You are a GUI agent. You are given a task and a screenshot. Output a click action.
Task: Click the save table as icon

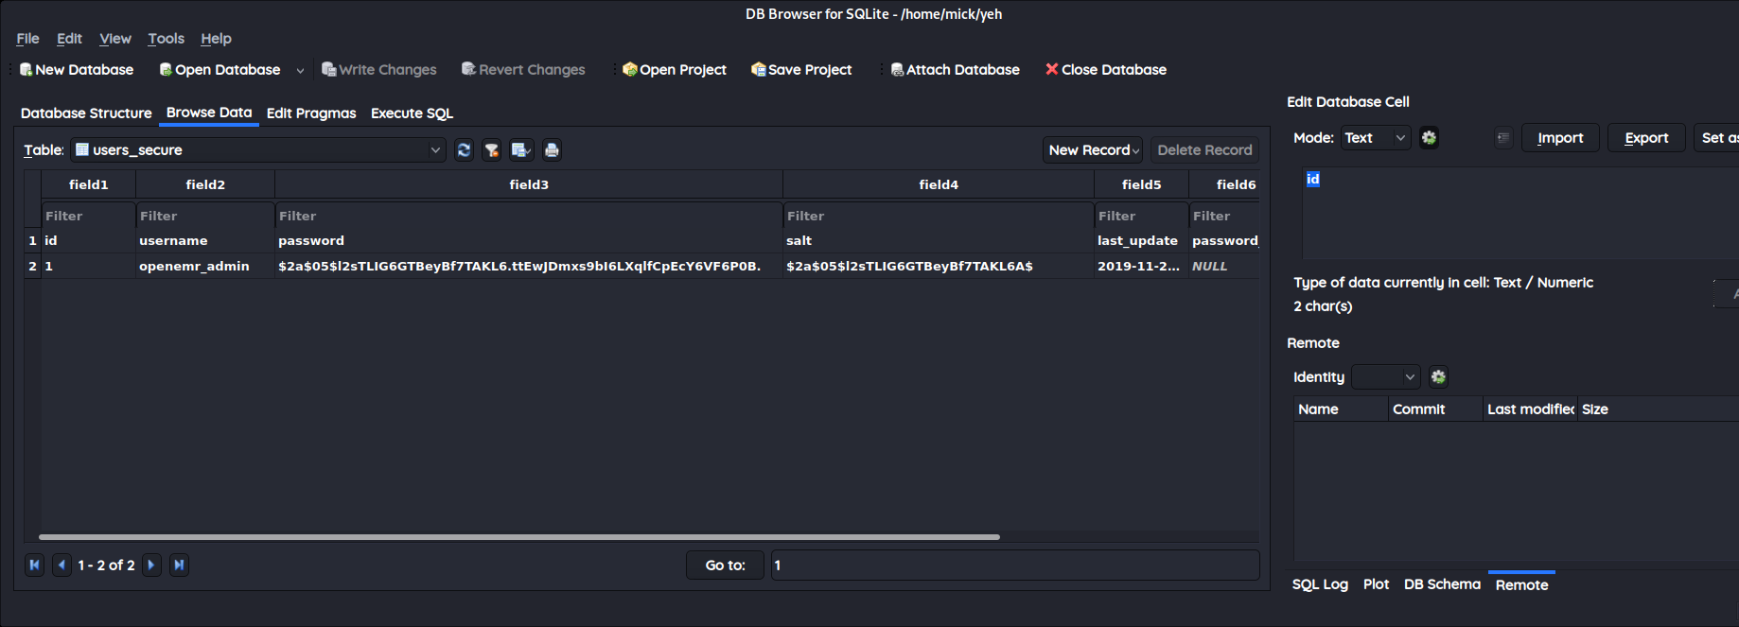(x=520, y=150)
